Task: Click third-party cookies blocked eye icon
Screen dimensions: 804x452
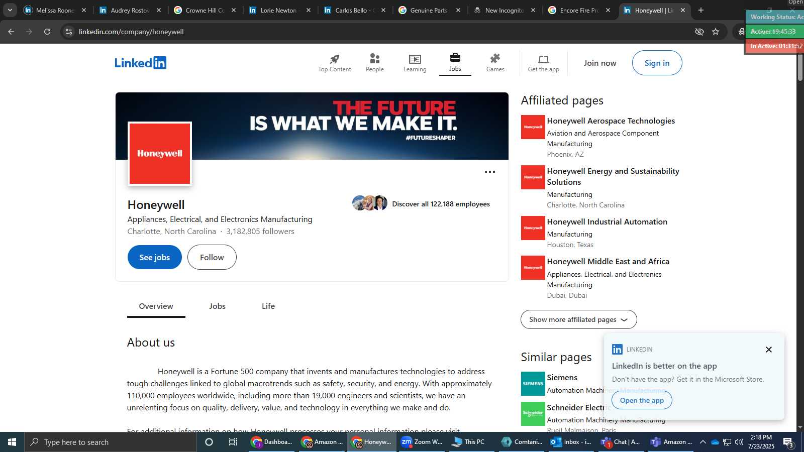Action: pyautogui.click(x=699, y=32)
